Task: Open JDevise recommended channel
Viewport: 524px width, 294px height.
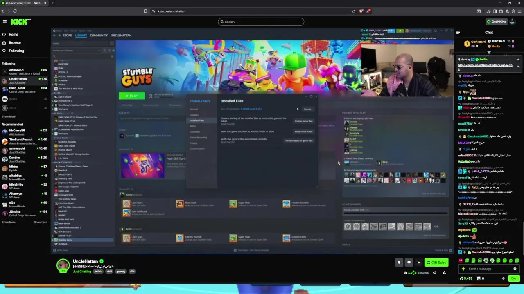Action: pyautogui.click(x=25, y=213)
